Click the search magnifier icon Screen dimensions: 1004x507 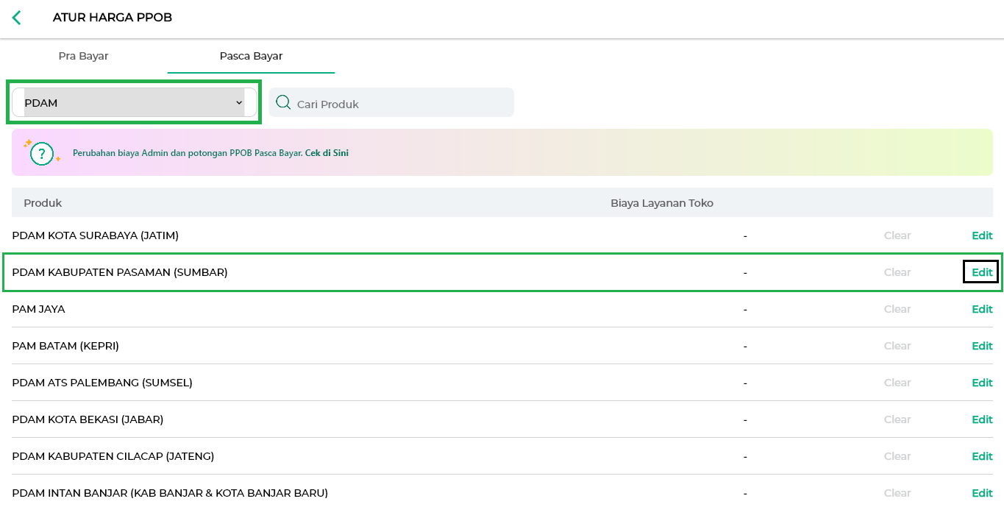pyautogui.click(x=283, y=102)
